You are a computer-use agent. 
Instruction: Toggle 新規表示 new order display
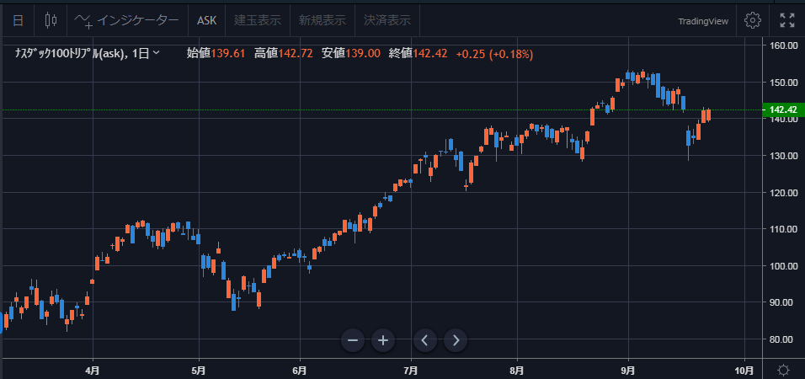point(323,20)
